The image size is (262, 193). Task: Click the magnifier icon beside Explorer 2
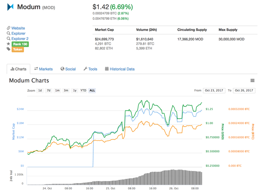[x=8, y=38]
